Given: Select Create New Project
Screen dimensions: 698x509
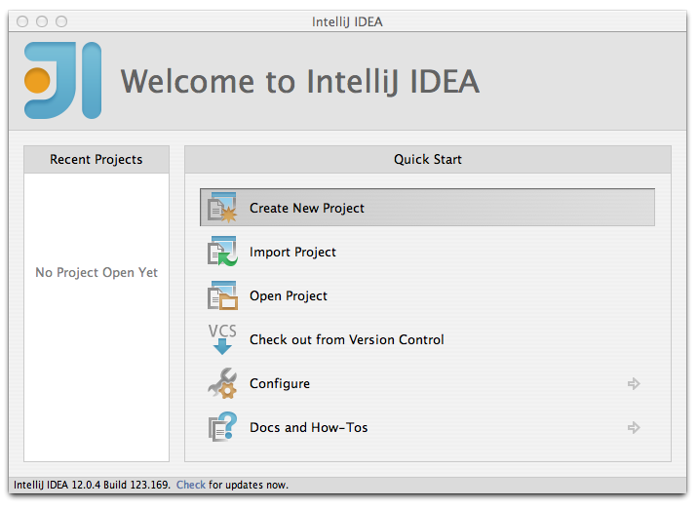Looking at the screenshot, I should coord(427,208).
